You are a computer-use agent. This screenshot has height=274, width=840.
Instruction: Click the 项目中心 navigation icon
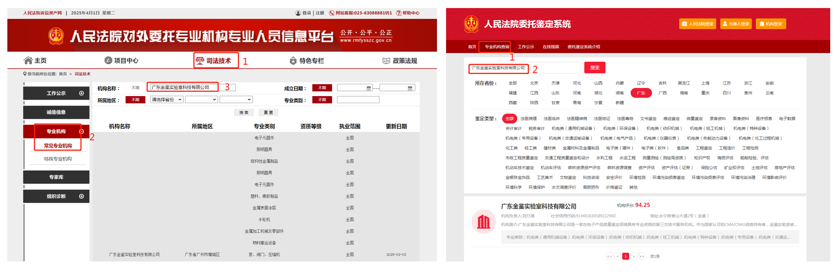(108, 60)
